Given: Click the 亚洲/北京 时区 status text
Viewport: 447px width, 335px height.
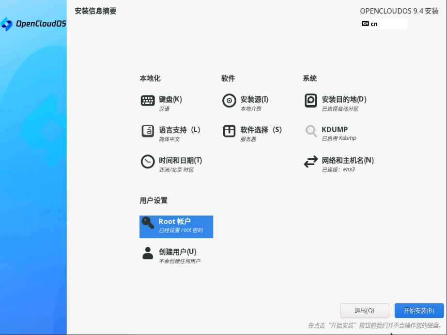Looking at the screenshot, I should tap(176, 170).
